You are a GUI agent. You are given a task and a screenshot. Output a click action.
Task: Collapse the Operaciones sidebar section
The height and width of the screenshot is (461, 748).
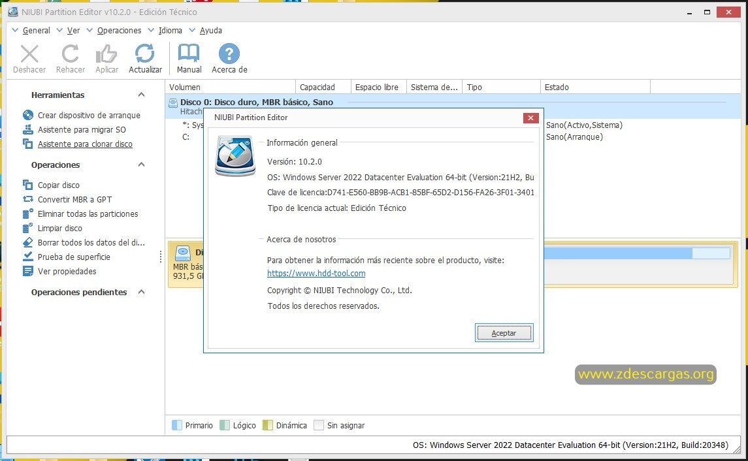141,165
